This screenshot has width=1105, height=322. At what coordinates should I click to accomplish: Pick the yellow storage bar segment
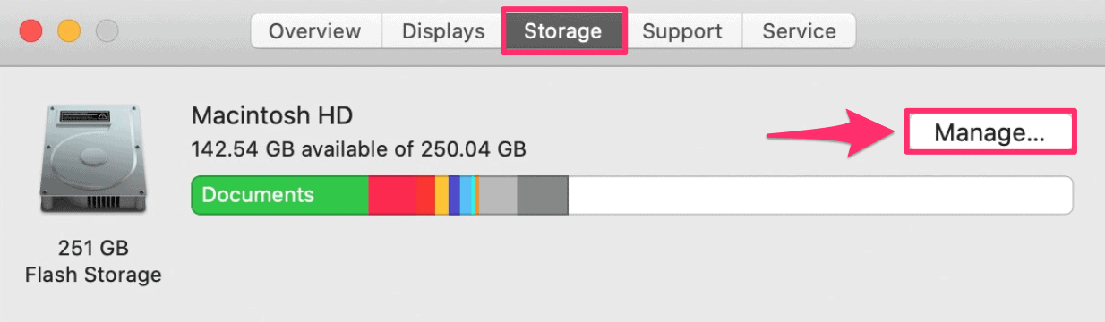[x=441, y=195]
